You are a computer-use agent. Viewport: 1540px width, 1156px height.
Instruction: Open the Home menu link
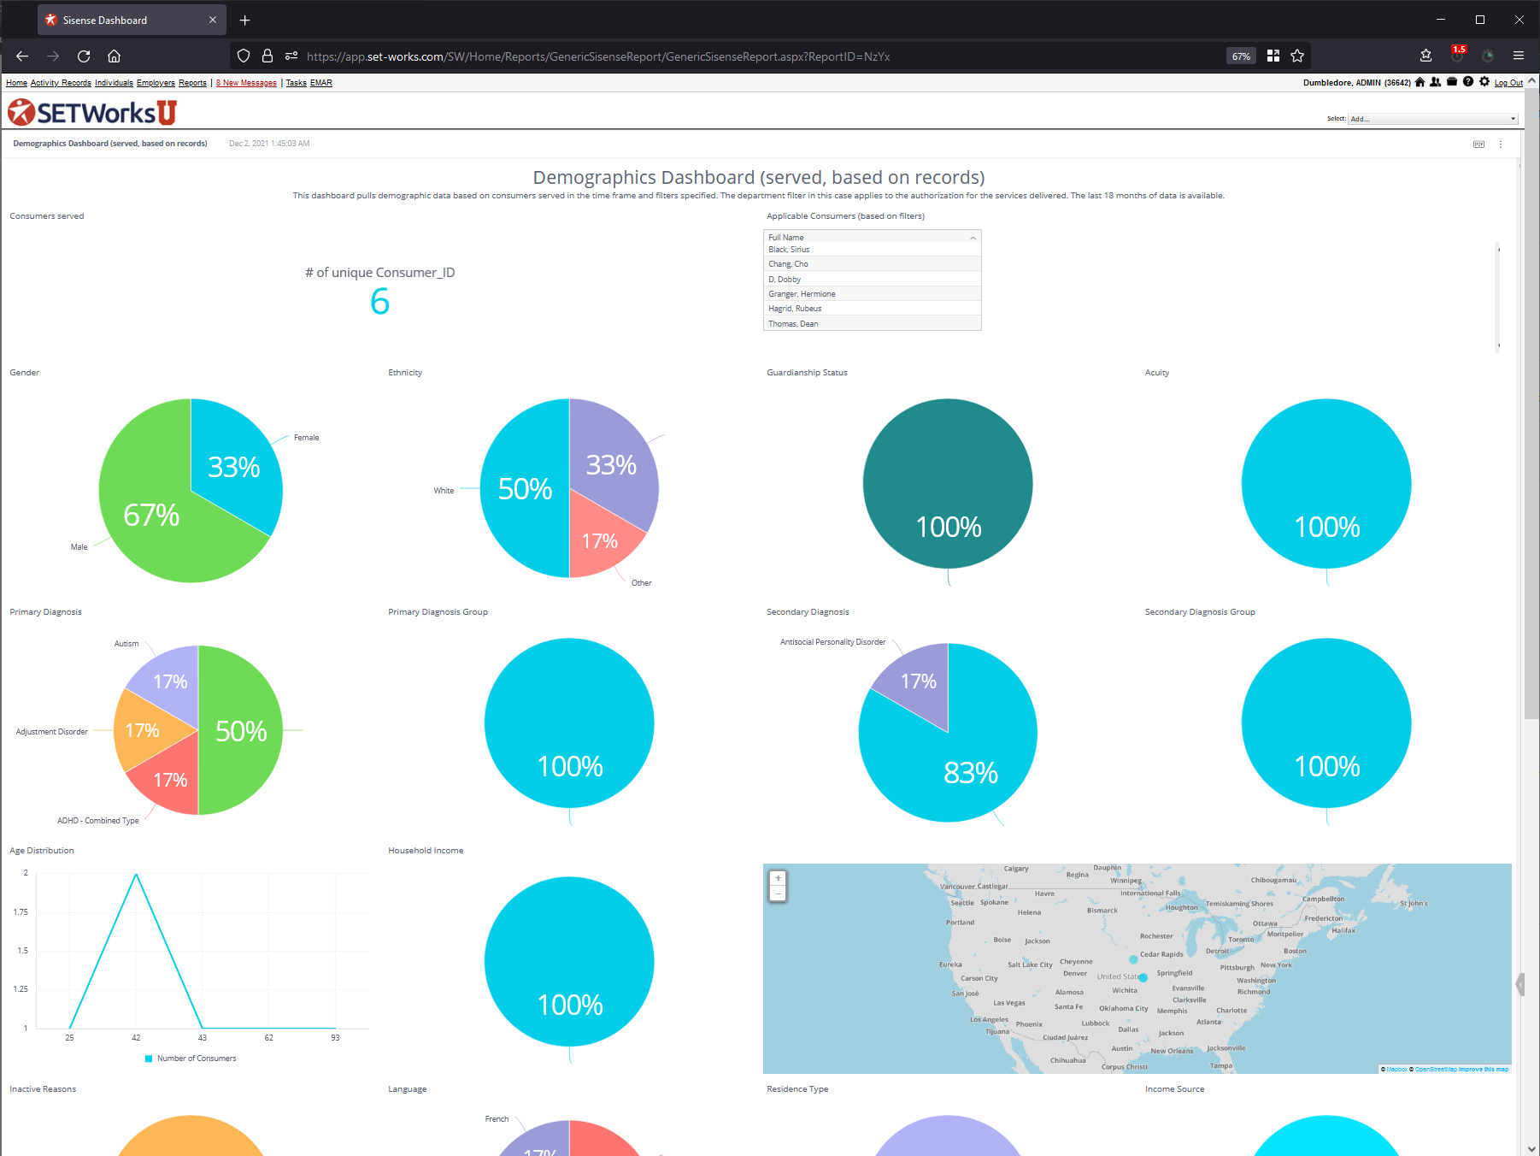16,83
